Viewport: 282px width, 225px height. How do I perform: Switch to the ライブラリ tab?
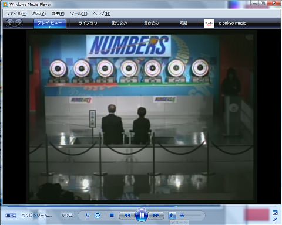pos(88,23)
